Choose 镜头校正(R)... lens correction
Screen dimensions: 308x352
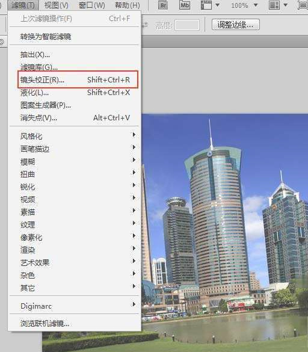(x=75, y=79)
